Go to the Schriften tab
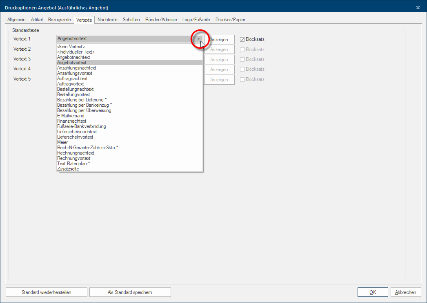This screenshot has height=303, width=427. 131,20
